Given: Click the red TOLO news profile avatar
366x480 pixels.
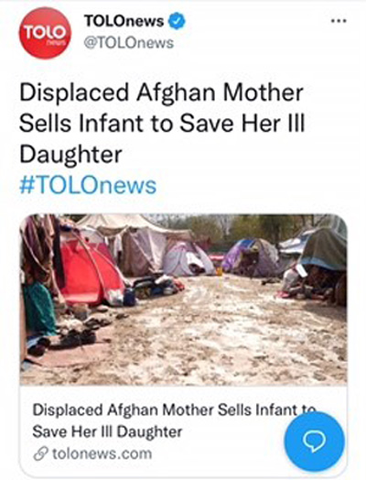Looking at the screenshot, I should pos(45,33).
